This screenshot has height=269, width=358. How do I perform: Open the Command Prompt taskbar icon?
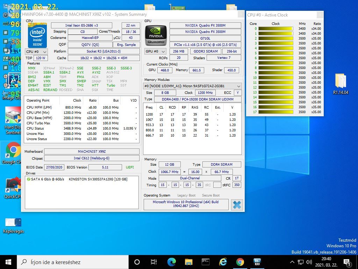coord(206,262)
